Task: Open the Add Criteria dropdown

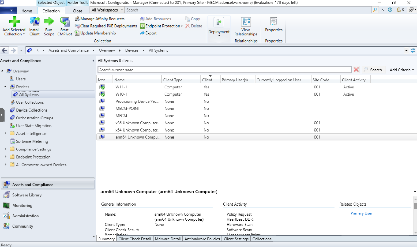Action: click(x=401, y=70)
